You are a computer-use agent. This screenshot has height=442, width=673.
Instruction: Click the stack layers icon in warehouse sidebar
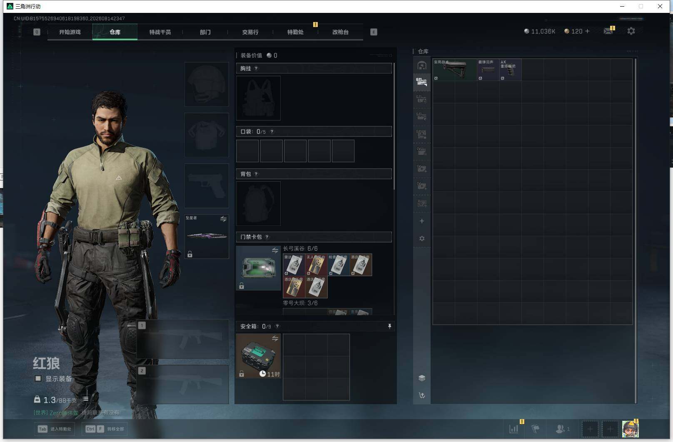pos(422,378)
